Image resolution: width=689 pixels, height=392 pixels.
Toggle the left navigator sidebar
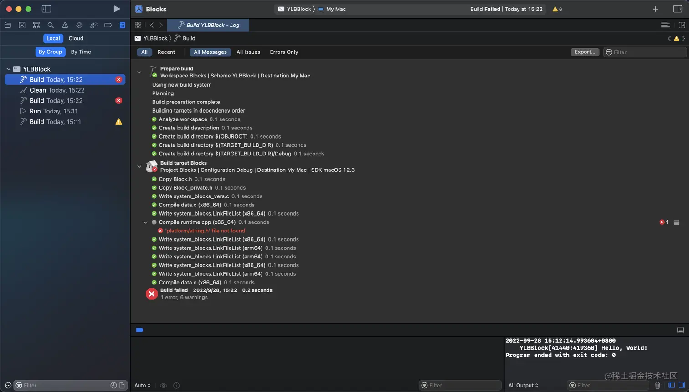point(46,9)
